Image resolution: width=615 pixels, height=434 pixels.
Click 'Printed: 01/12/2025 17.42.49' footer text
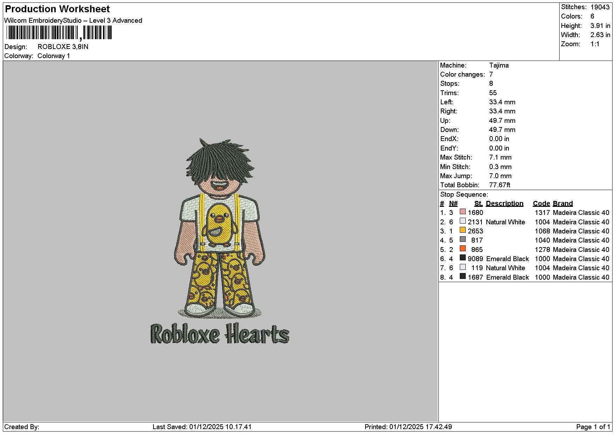408,427
